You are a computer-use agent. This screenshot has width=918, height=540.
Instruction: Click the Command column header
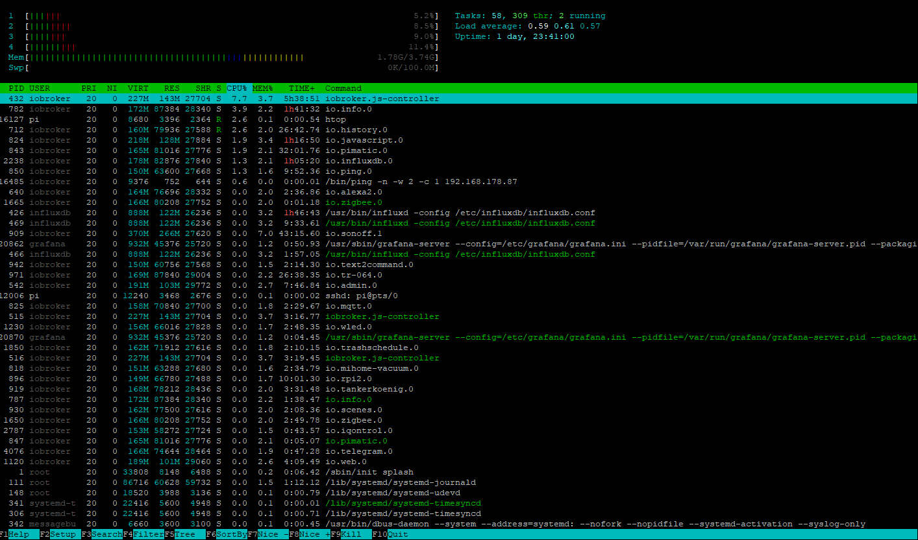pos(343,88)
